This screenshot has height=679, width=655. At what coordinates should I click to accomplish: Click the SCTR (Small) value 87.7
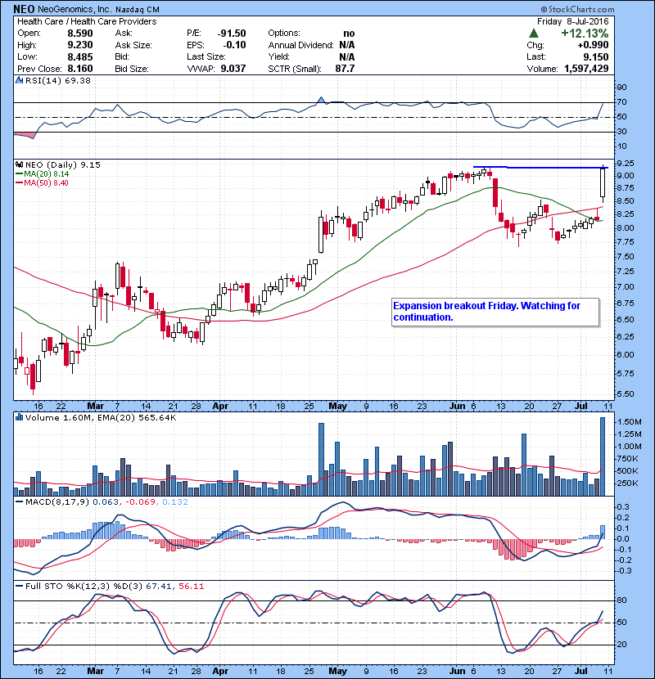pos(345,69)
